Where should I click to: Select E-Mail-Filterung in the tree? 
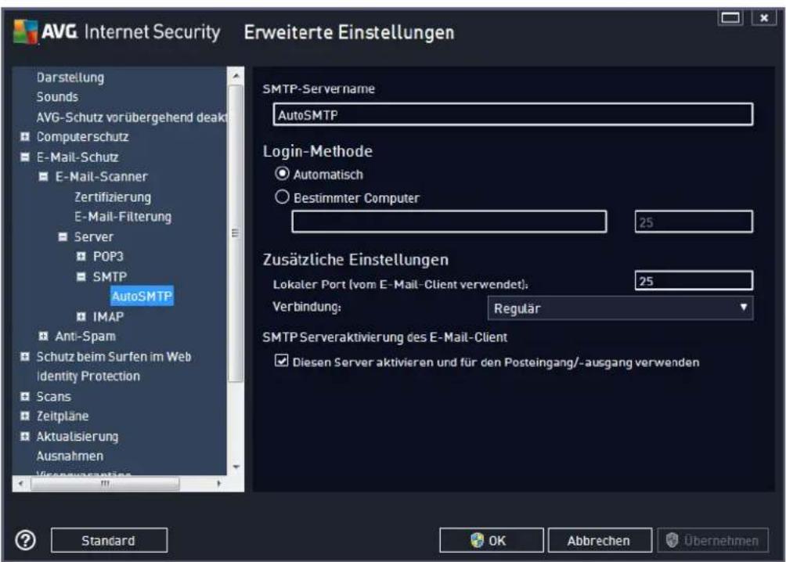(x=123, y=217)
